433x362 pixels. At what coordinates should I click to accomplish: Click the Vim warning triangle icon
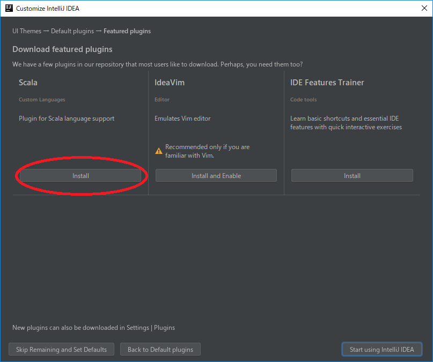click(x=159, y=151)
